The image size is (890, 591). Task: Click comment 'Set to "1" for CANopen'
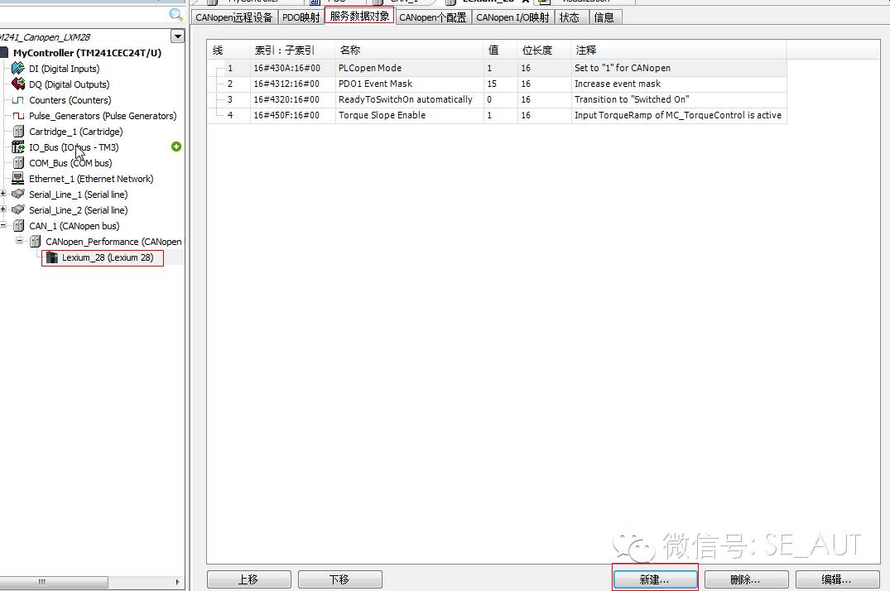tap(622, 68)
